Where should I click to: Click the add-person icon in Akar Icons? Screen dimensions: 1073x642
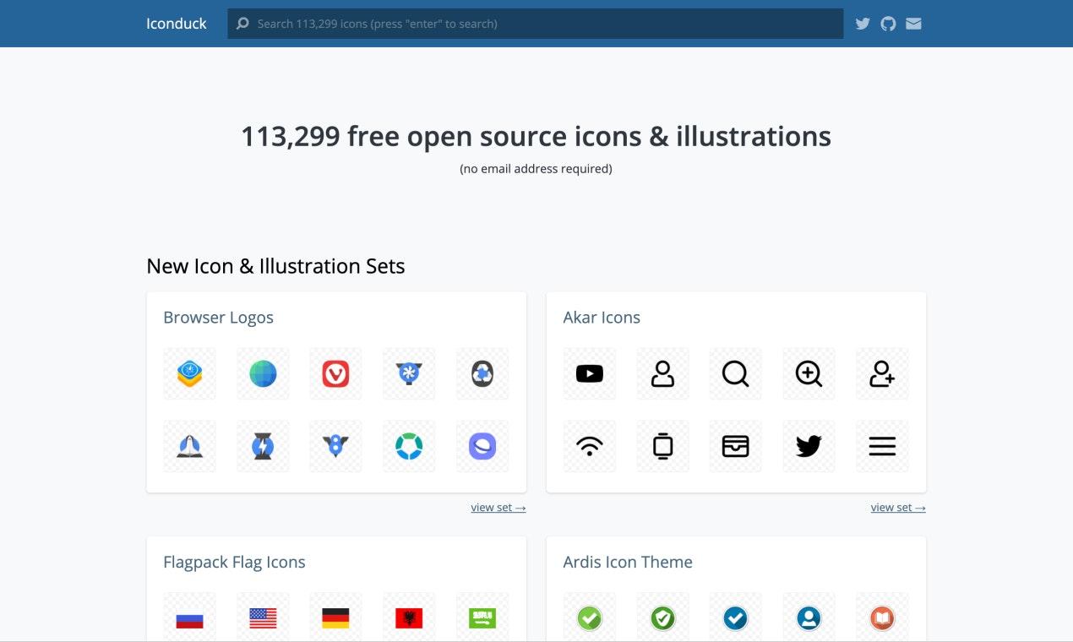[x=881, y=373]
